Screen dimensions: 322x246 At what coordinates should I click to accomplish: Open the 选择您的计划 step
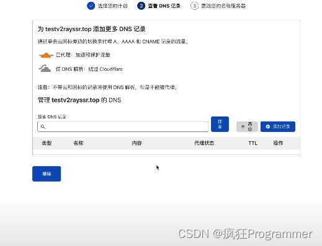pos(107,6)
